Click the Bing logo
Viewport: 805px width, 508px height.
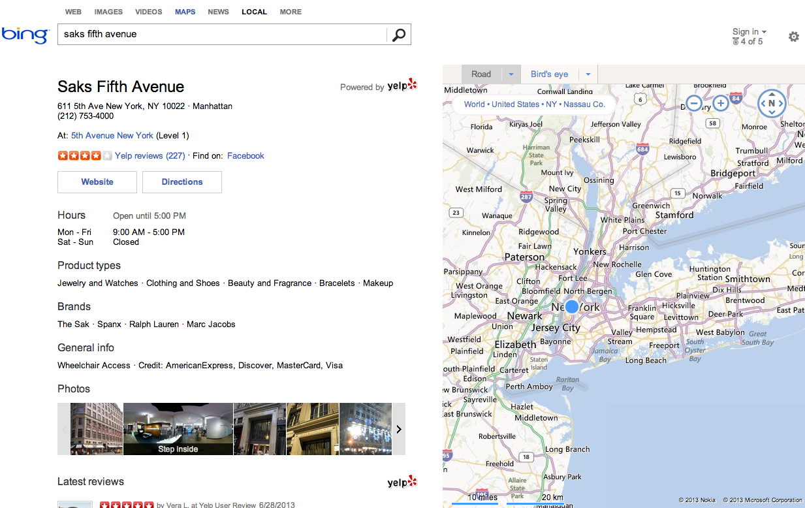[25, 35]
